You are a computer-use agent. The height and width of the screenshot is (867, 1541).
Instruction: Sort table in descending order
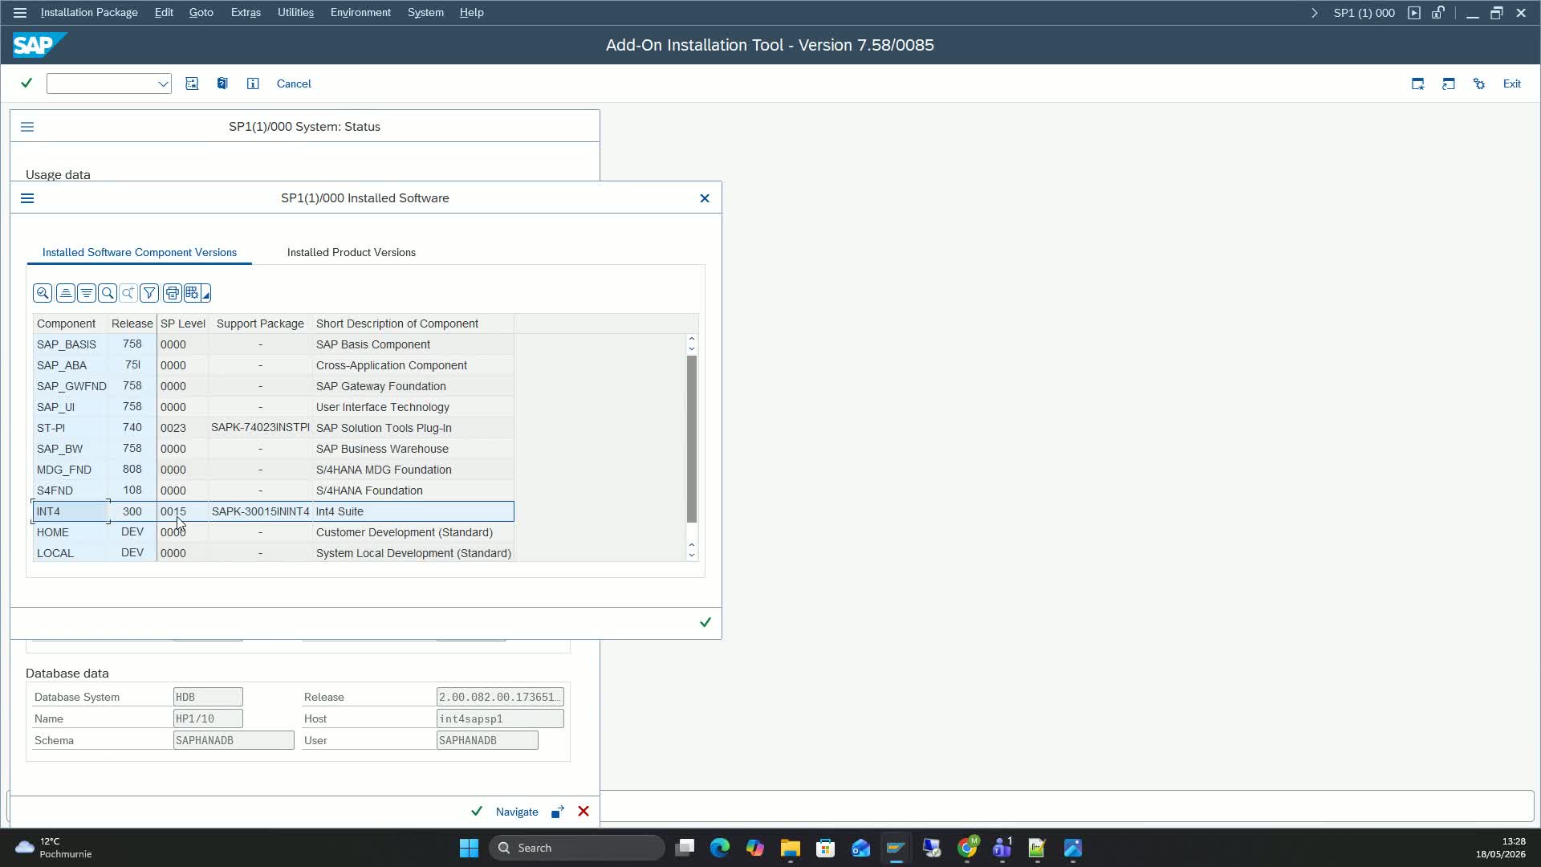click(86, 293)
